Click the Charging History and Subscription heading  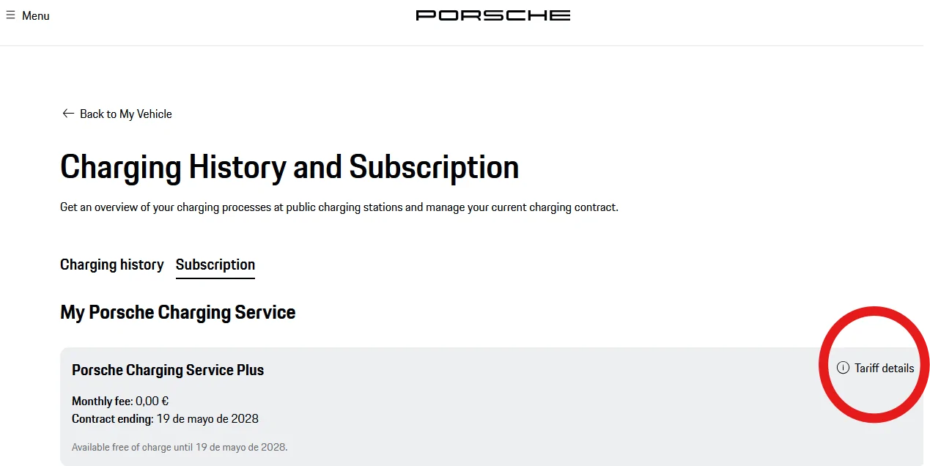pyautogui.click(x=289, y=167)
